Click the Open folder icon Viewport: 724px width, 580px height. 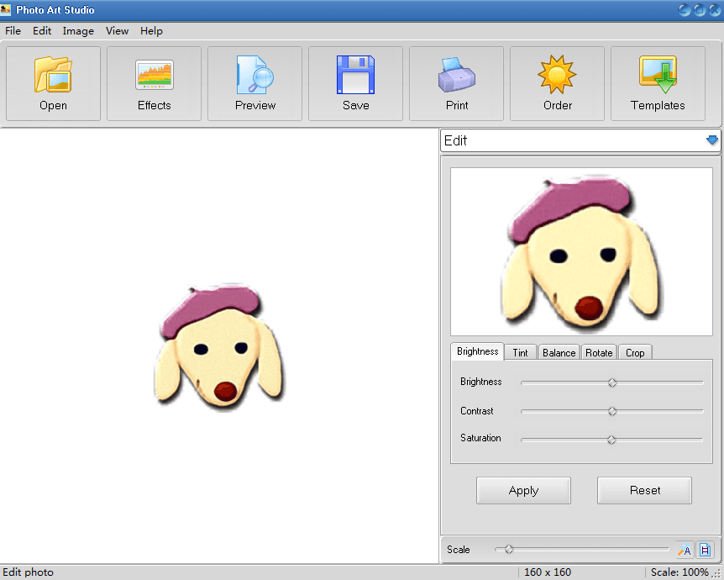53,74
